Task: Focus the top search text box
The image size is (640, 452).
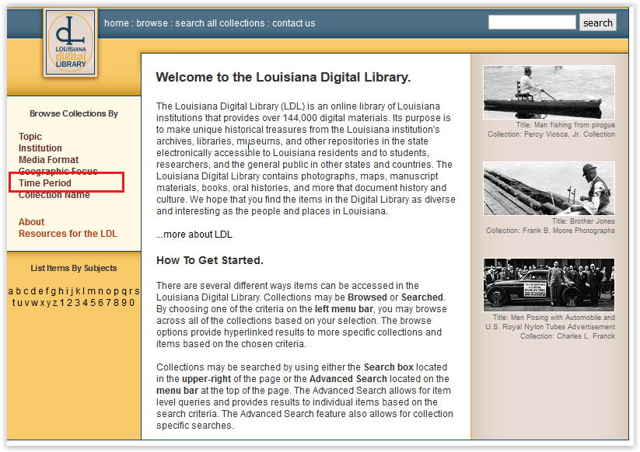Action: pos(532,23)
